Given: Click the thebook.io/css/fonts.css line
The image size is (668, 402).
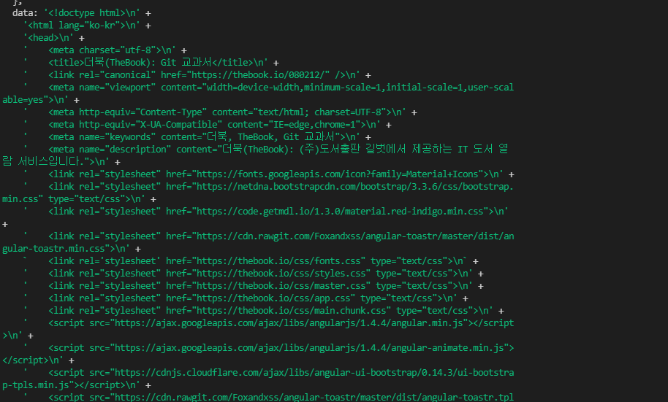Looking at the screenshot, I should pyautogui.click(x=251, y=260).
